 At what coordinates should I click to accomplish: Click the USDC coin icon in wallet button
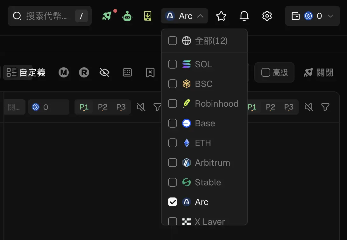click(308, 16)
